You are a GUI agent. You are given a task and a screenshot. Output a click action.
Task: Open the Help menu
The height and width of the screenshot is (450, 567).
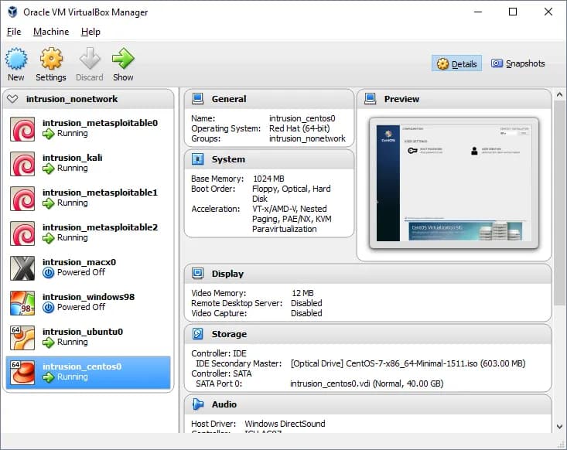tap(91, 32)
